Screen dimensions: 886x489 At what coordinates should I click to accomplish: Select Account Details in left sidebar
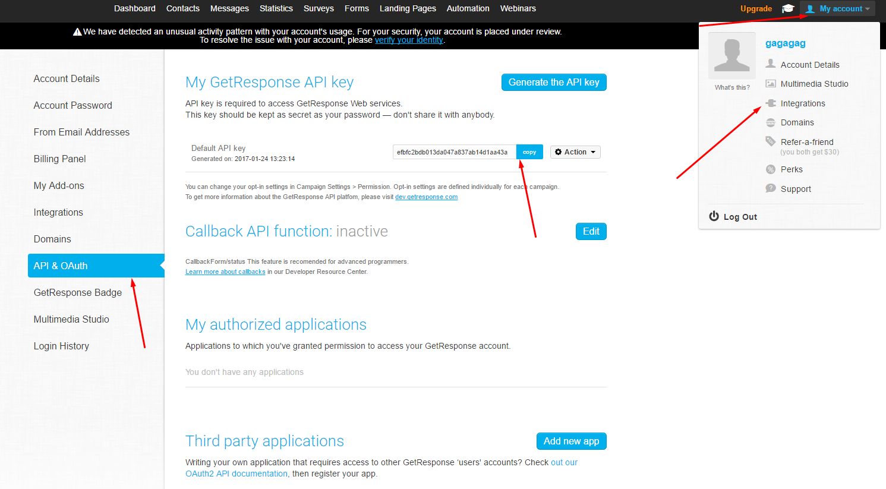click(x=67, y=78)
